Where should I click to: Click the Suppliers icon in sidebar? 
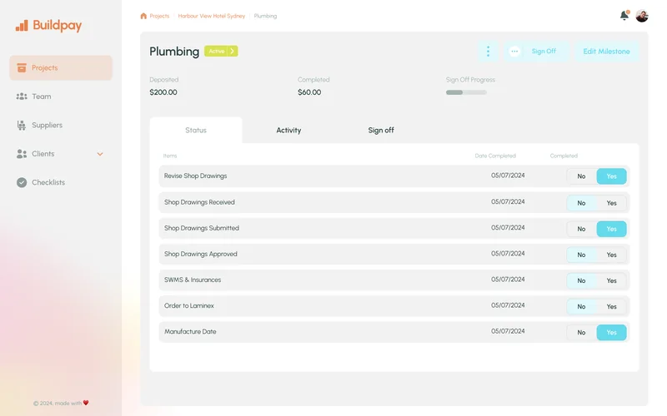click(x=22, y=125)
